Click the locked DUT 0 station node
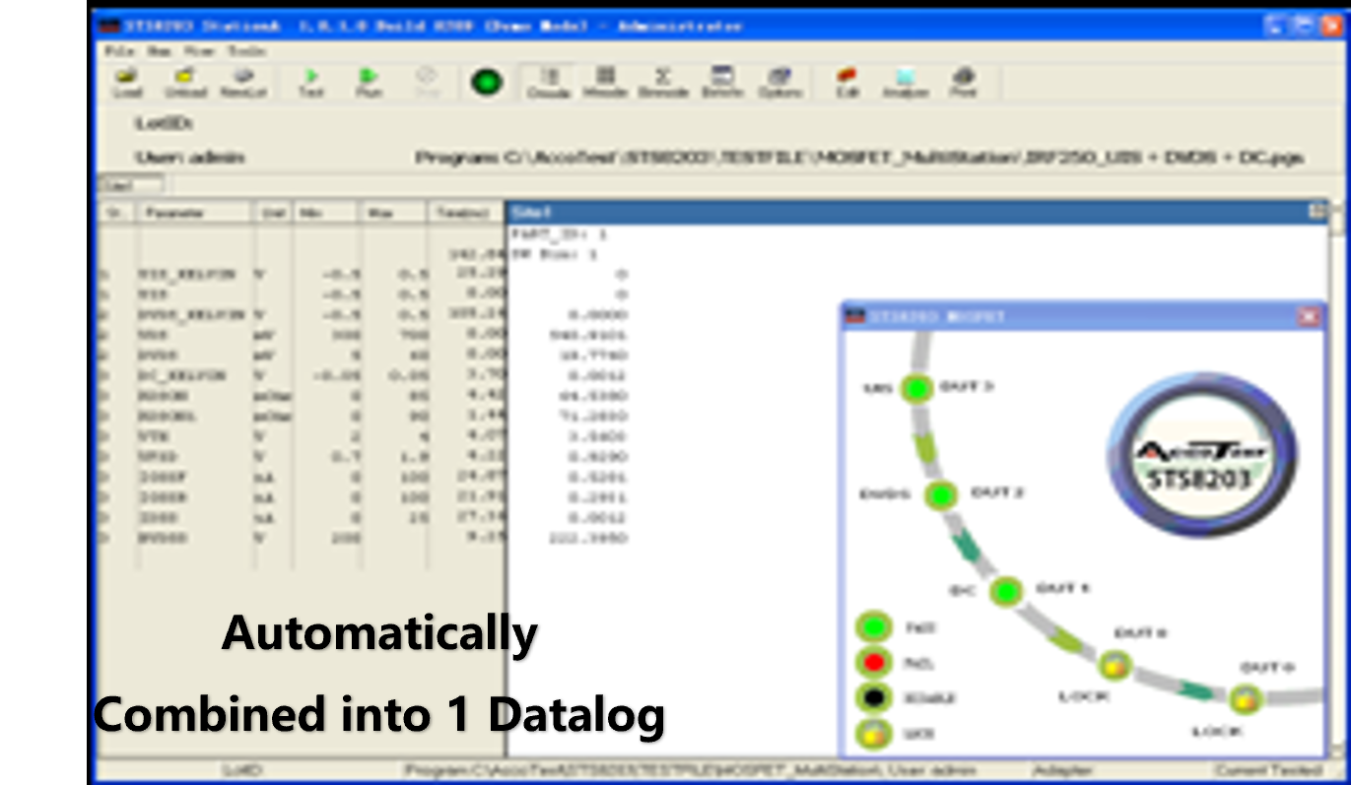Image resolution: width=1351 pixels, height=785 pixels. pyautogui.click(x=1115, y=666)
